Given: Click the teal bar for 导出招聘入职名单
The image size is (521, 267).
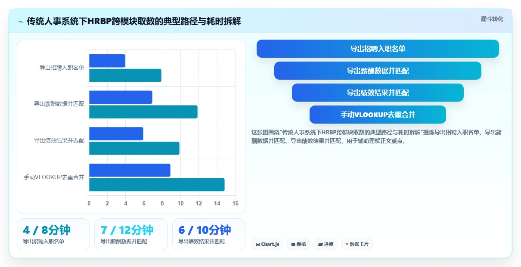Looking at the screenshot, I should point(125,75).
